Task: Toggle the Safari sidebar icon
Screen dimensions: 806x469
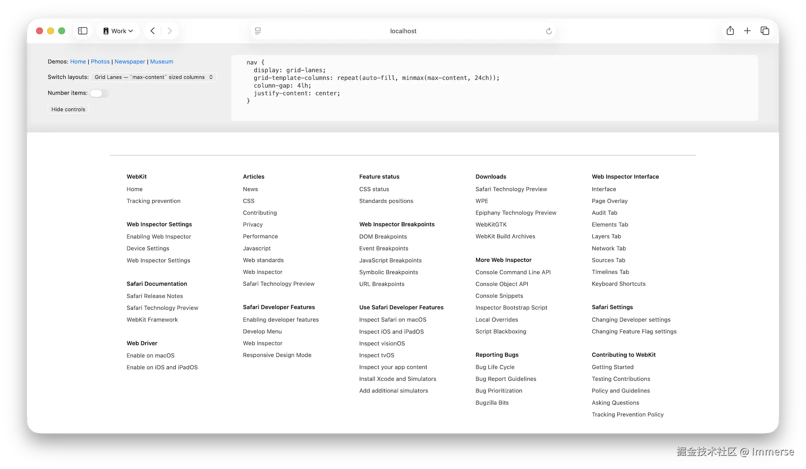Action: coord(83,31)
